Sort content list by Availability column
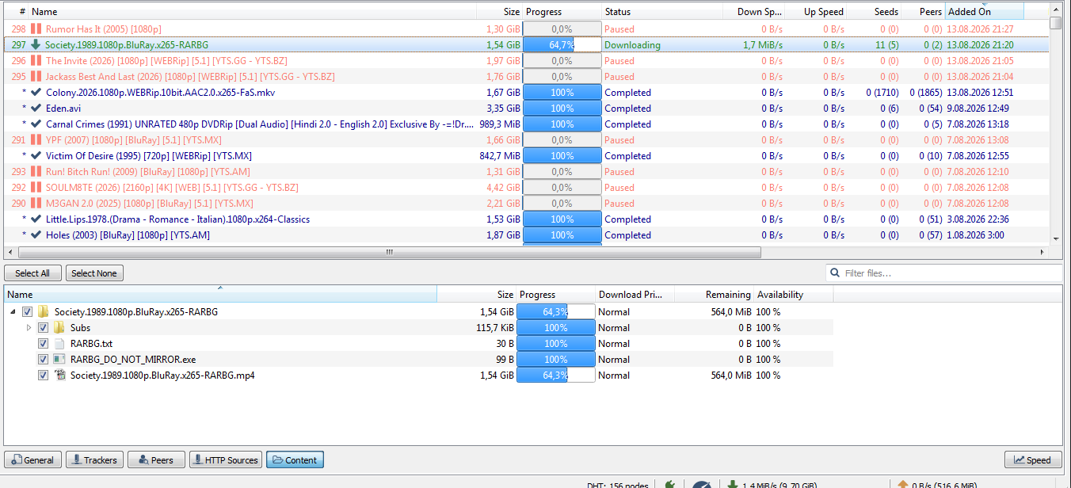The image size is (1071, 488). click(x=793, y=295)
